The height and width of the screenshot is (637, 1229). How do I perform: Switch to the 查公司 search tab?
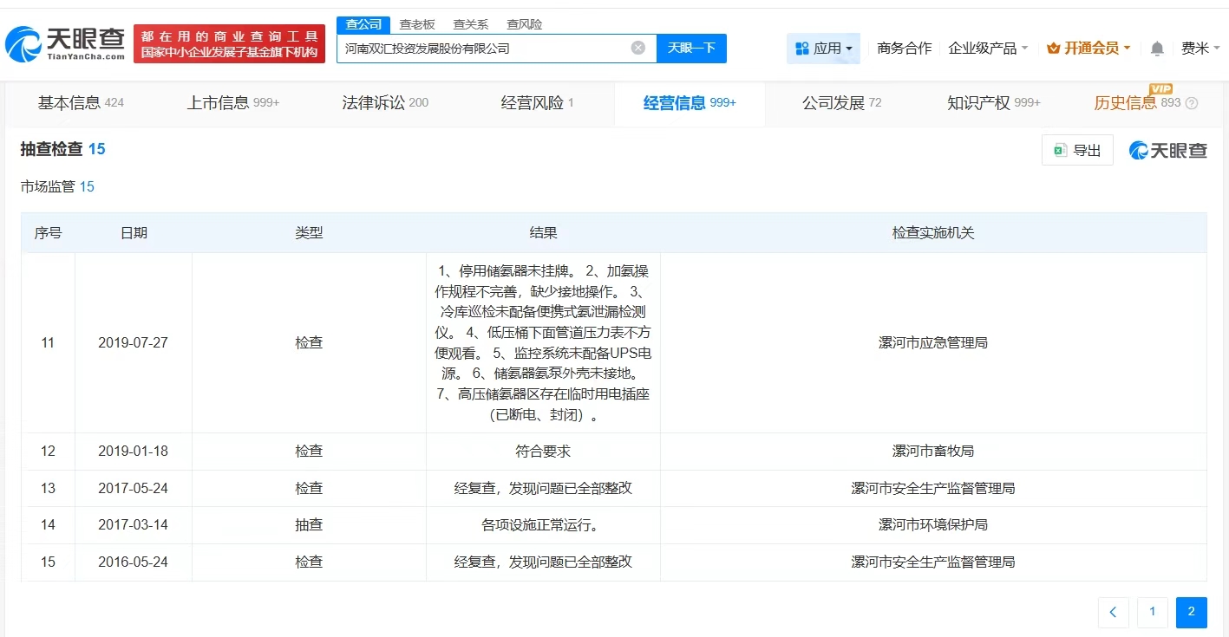[363, 24]
